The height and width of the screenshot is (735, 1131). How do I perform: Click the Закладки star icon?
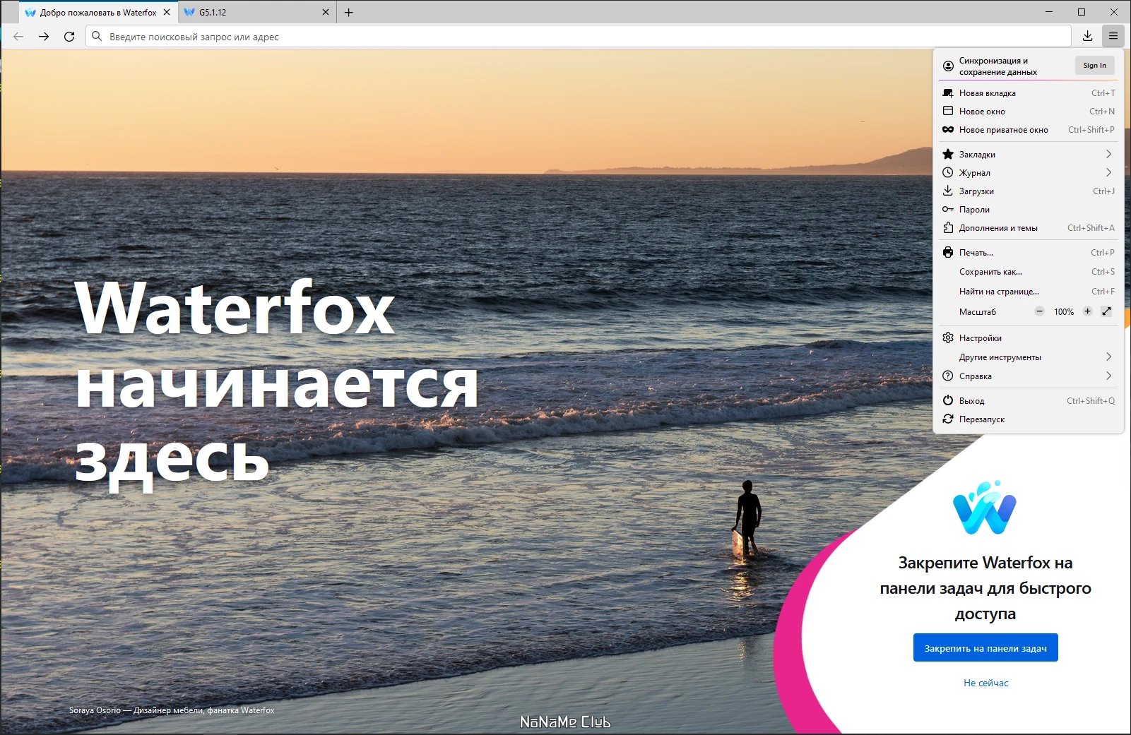pos(948,154)
